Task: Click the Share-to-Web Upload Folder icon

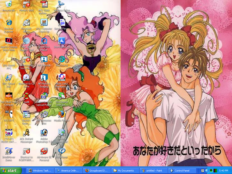Action: pos(44,96)
